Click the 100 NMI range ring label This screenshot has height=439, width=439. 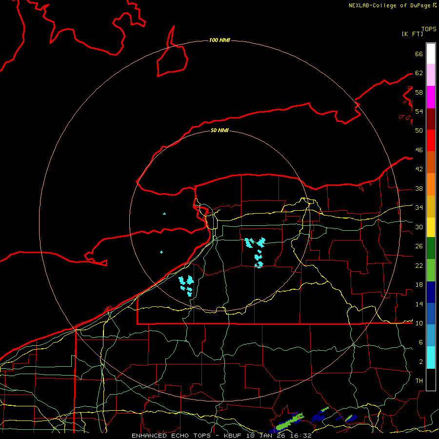coord(219,40)
